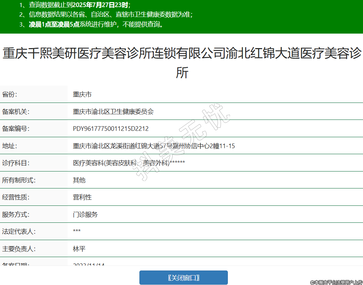363x285 pixels.
Task: Click the 备案编号 label
Action: tap(16, 129)
